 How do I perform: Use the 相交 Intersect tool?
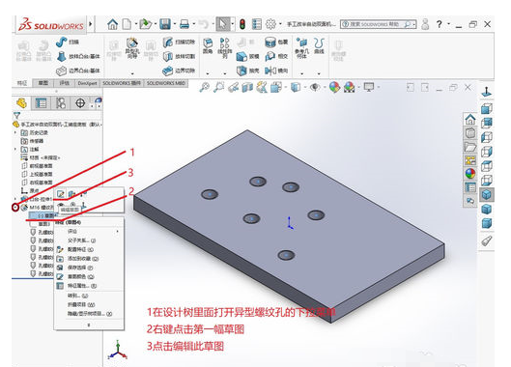point(276,56)
